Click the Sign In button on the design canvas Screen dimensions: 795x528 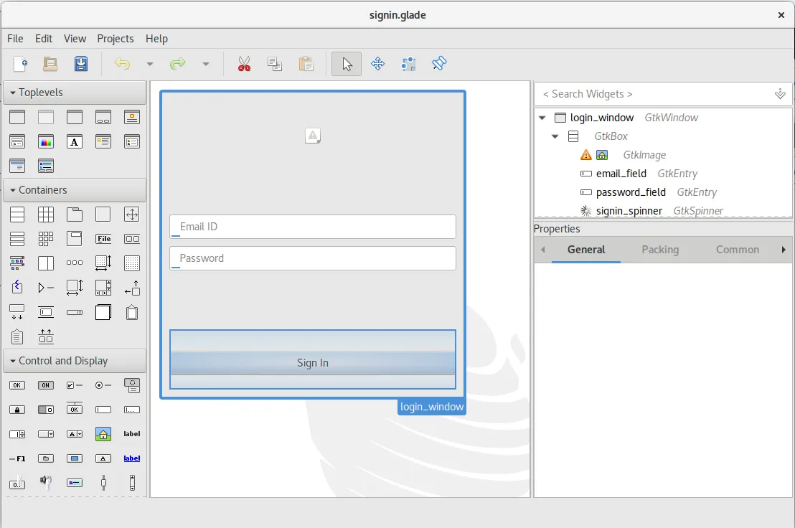[312, 363]
